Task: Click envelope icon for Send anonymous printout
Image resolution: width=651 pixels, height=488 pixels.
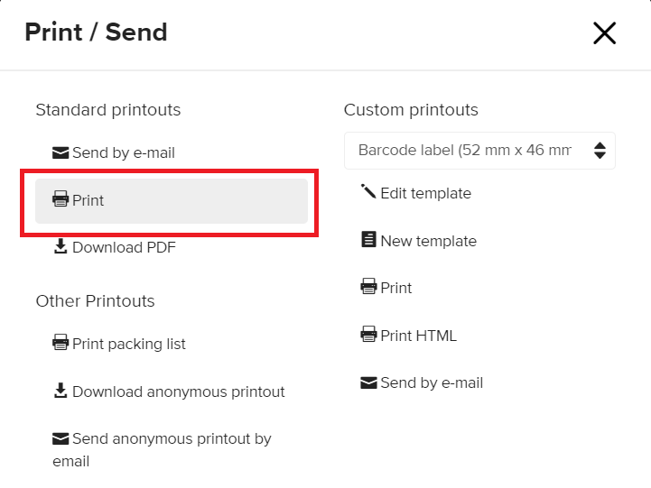Action: 60,438
